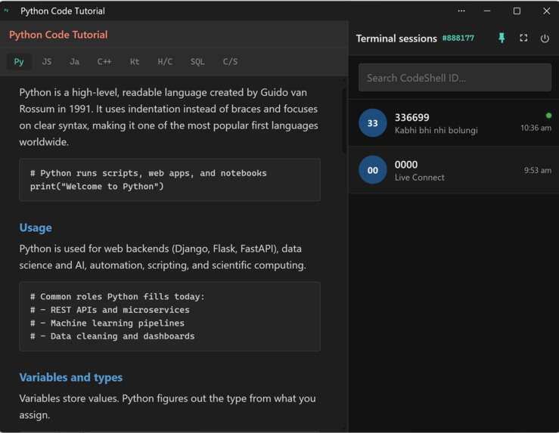Open session 0000
Image resolution: width=559 pixels, height=433 pixels.
coord(453,170)
